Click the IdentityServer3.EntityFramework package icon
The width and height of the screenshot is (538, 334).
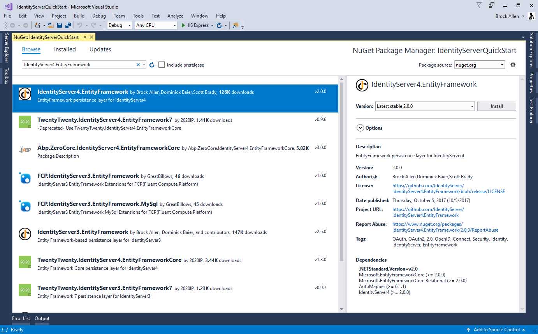25,234
